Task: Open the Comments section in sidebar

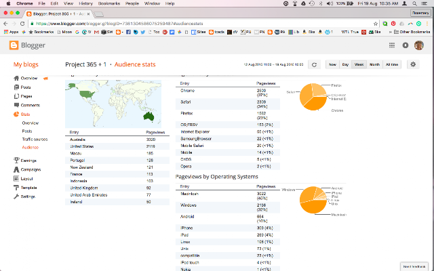Action: [x=27, y=105]
